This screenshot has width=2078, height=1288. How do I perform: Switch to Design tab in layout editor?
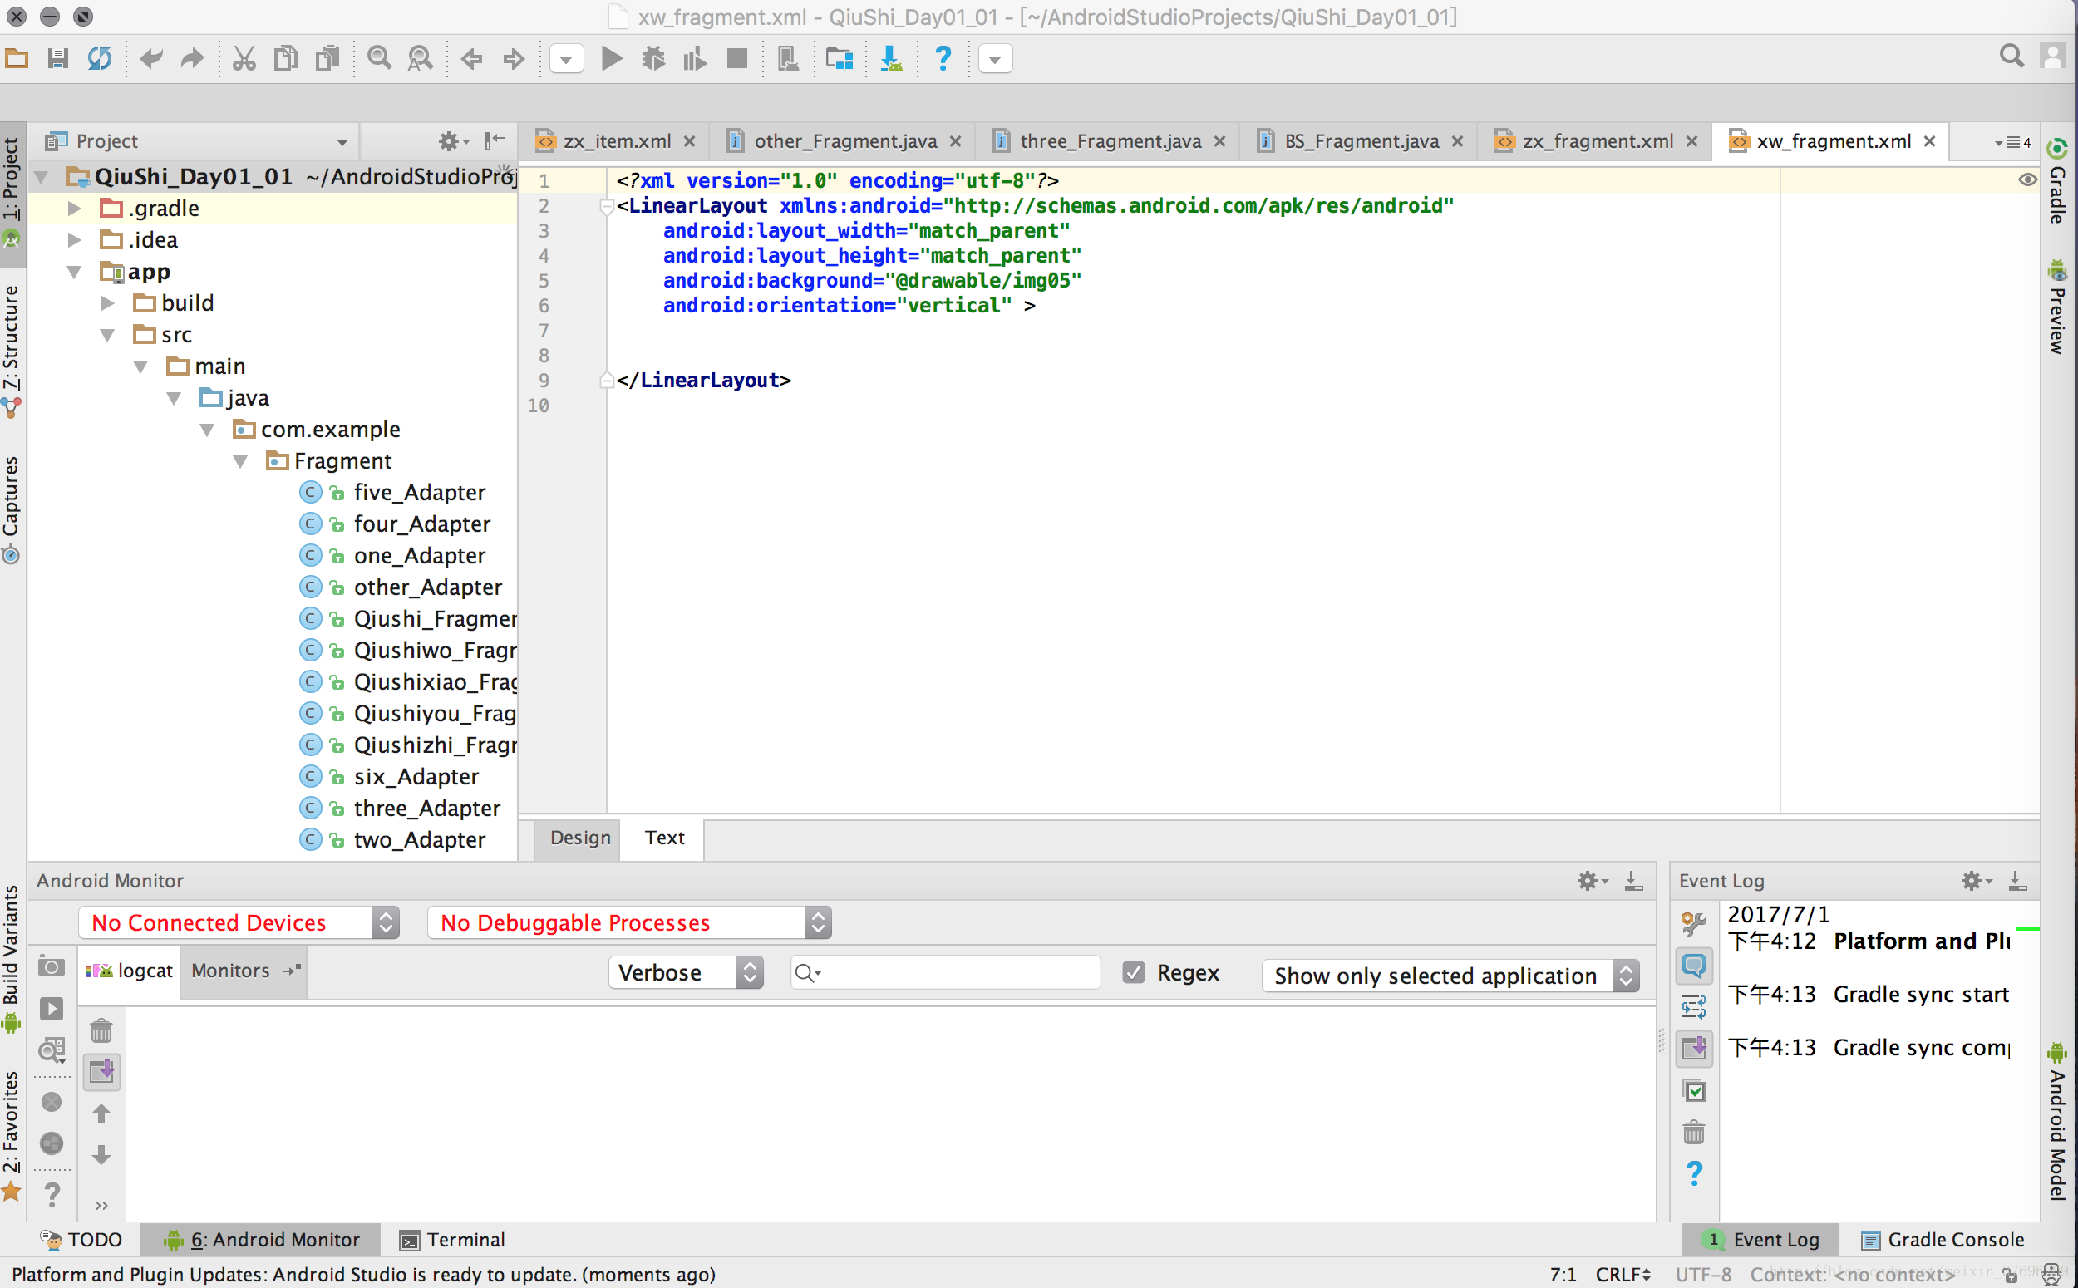click(579, 837)
